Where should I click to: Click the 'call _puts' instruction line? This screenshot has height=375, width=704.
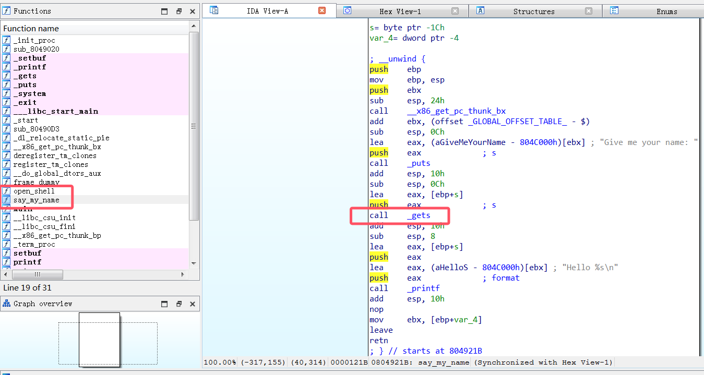400,163
